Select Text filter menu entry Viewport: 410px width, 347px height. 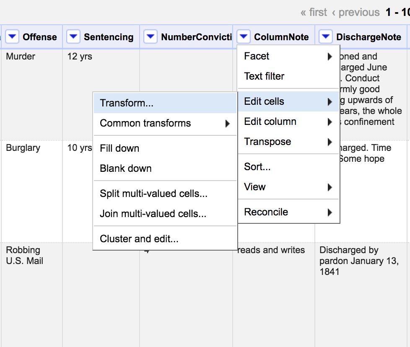[264, 76]
